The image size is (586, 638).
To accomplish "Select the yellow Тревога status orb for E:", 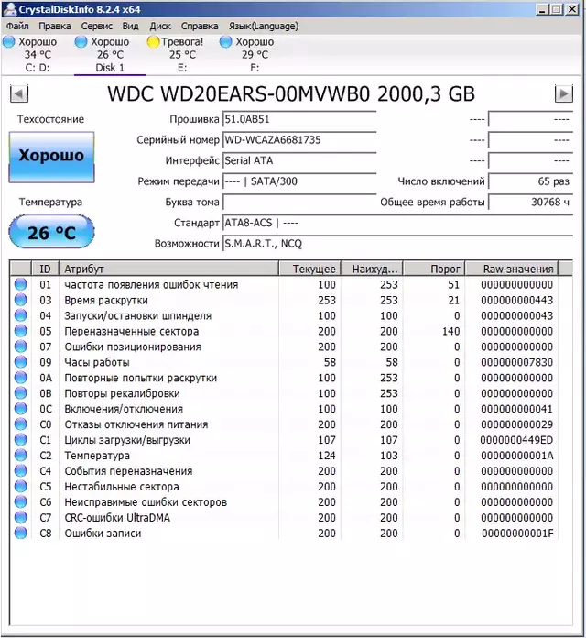I will (x=153, y=41).
